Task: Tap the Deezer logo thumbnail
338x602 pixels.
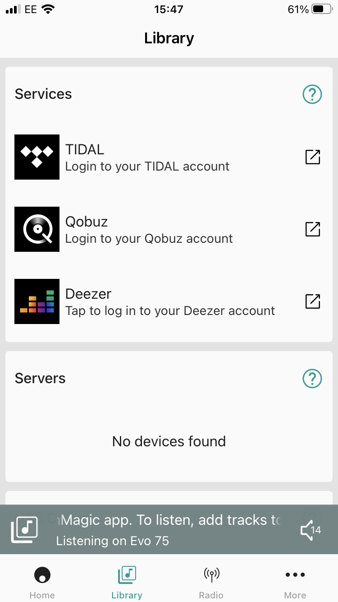Action: (37, 301)
